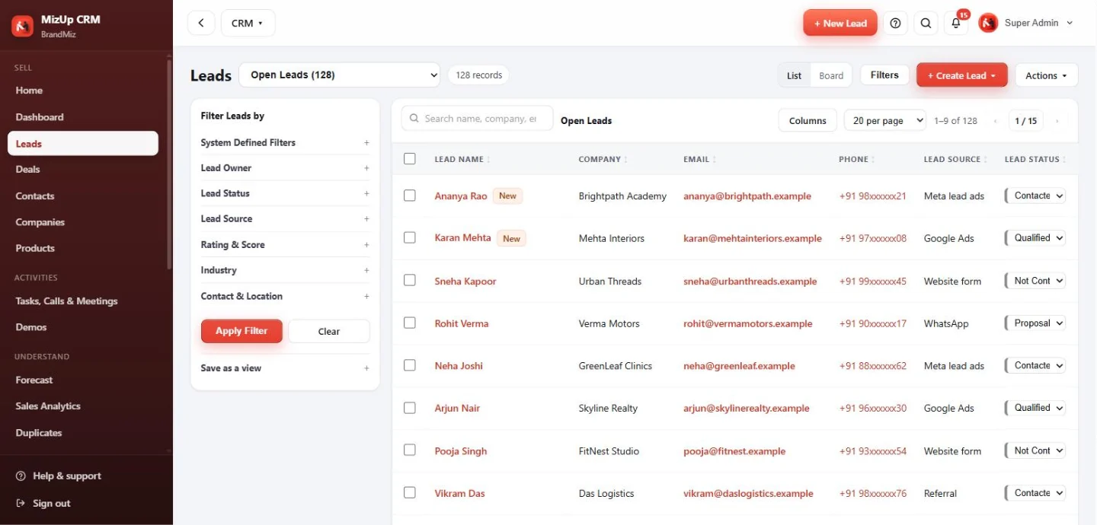This screenshot has height=525, width=1097.
Task: Click the sidebar vertical scrollbar
Action: point(169,164)
